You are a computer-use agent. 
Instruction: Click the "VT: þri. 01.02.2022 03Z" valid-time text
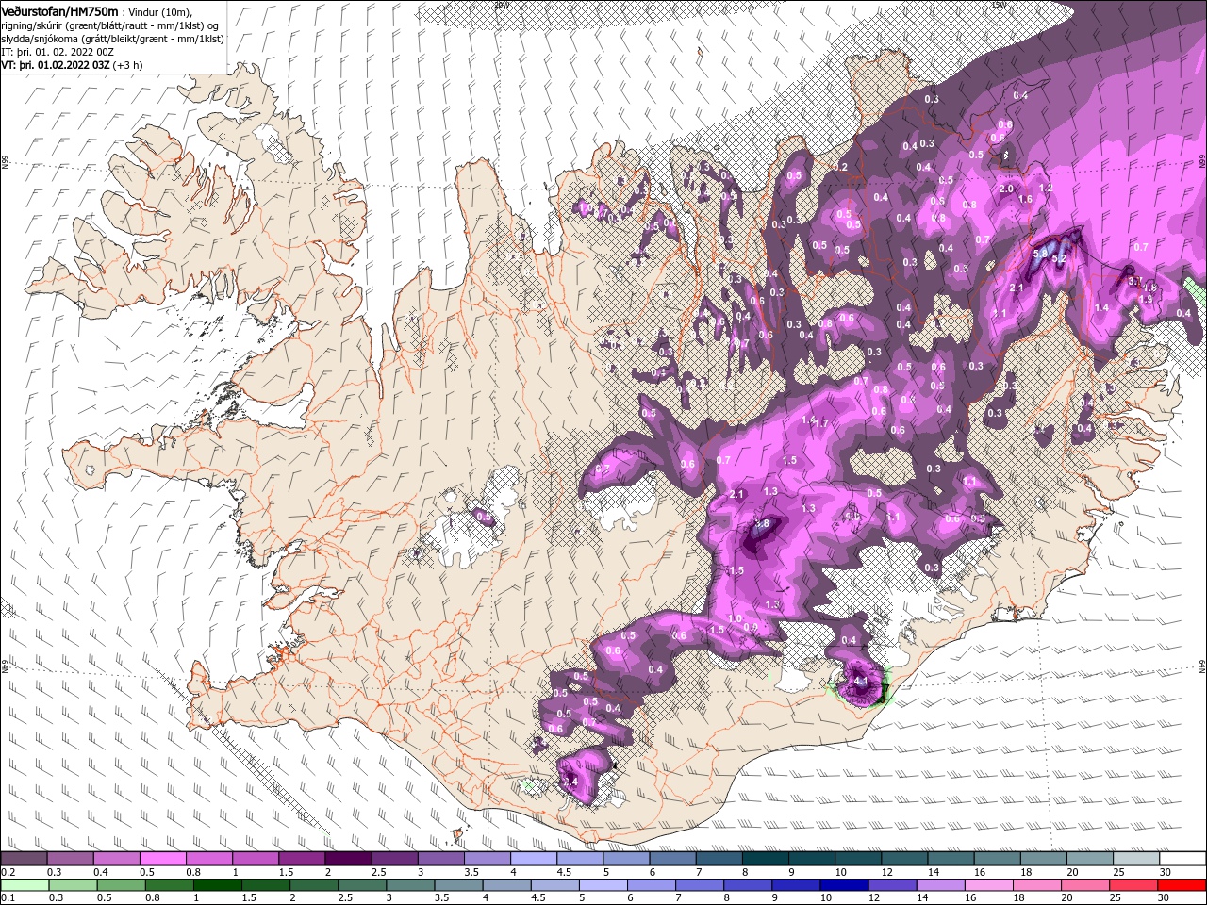[56, 65]
